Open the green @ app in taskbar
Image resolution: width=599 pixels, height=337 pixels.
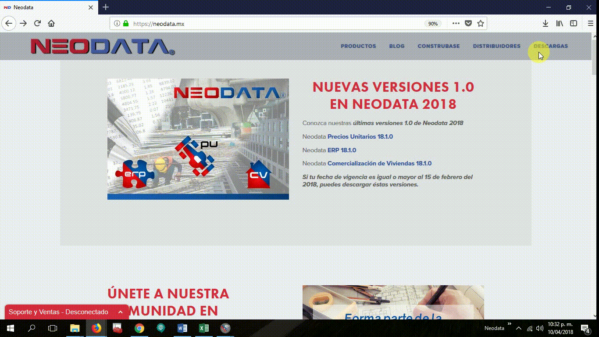[160, 328]
